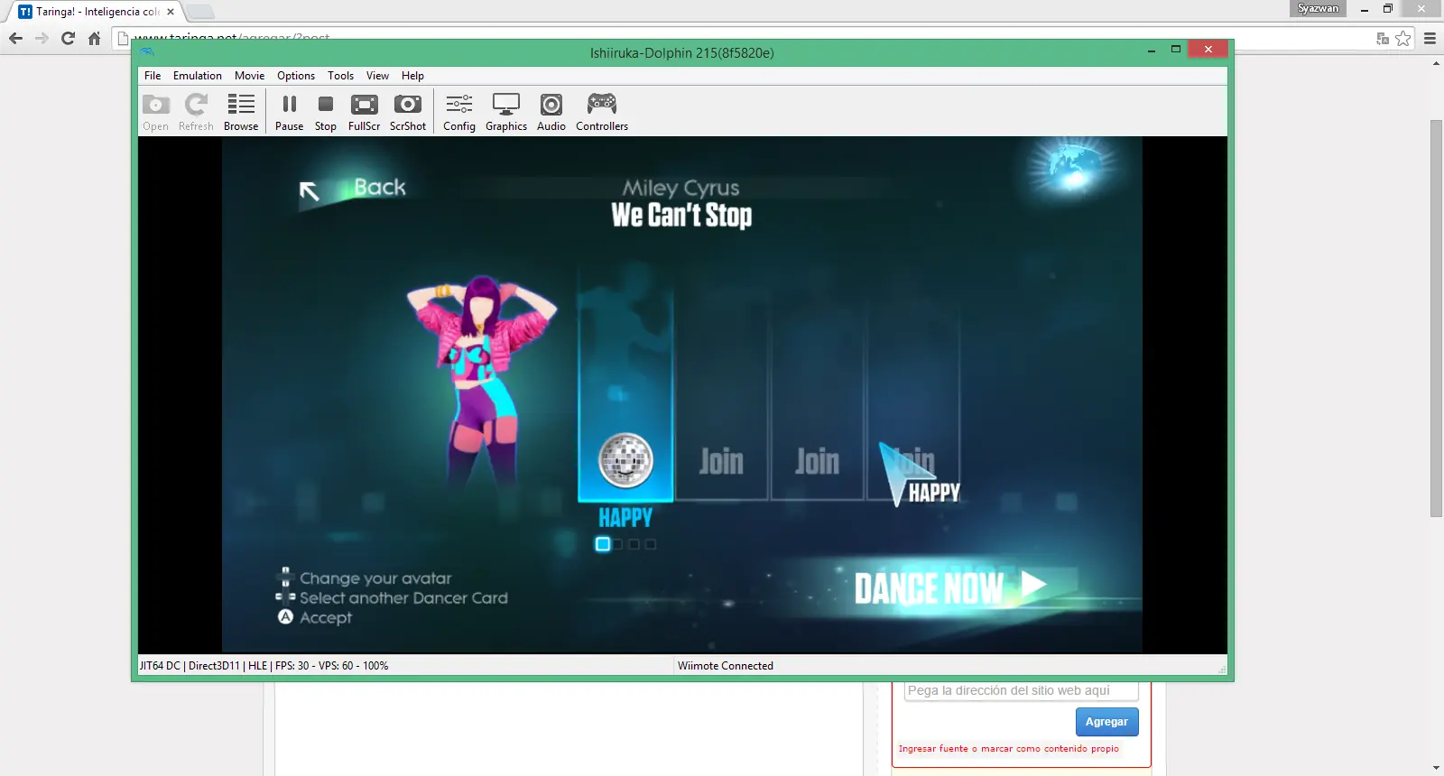
Task: Open the Emulation menu
Action: (x=198, y=76)
